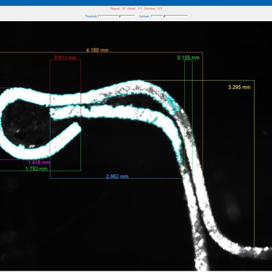Click the rounded tip of the curled hook
This screenshot has height=272, width=272.
(x=78, y=128)
